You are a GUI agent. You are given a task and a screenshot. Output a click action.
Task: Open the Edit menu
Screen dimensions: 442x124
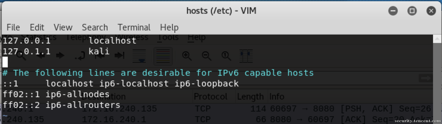point(37,27)
